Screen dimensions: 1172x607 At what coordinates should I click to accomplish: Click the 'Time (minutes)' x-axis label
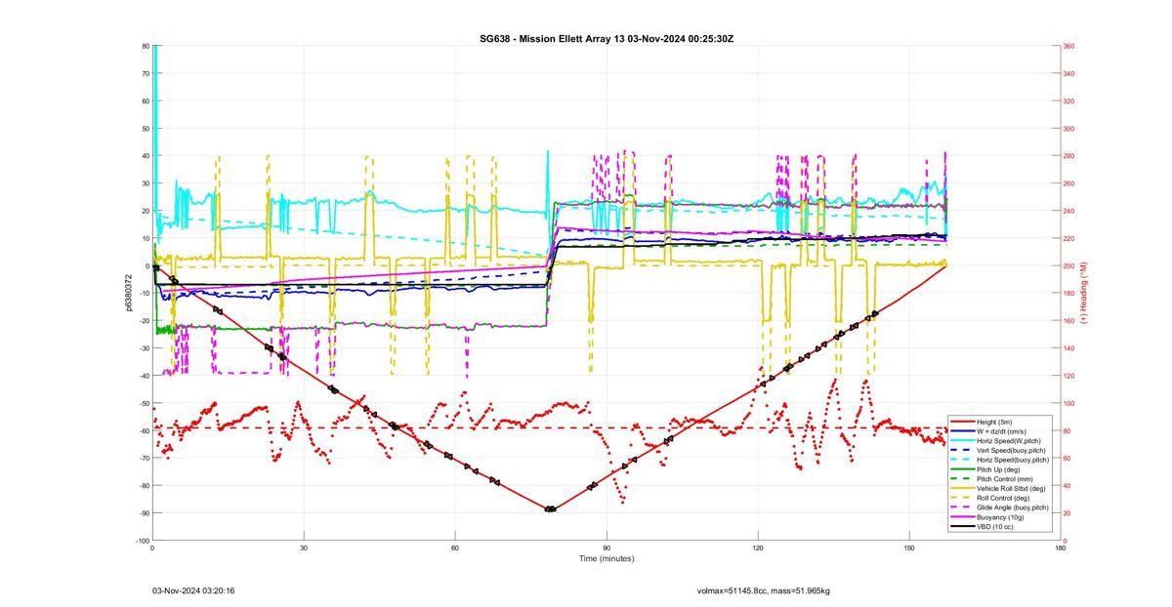[x=606, y=559]
